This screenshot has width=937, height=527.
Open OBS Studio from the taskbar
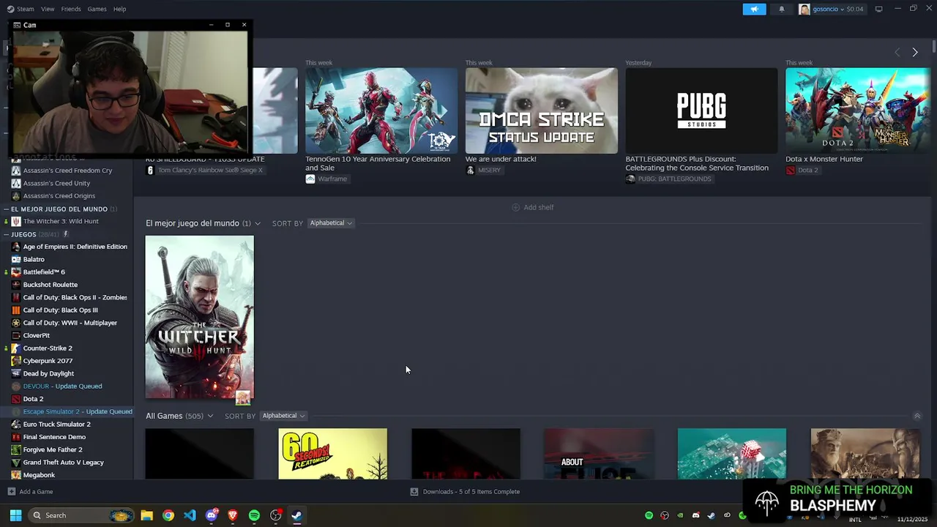click(276, 515)
